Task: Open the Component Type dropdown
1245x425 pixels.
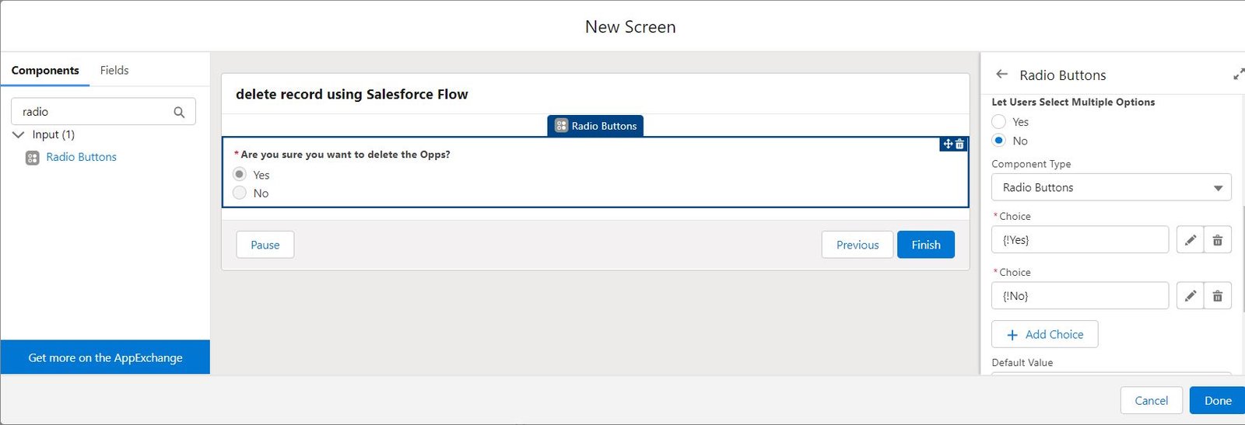Action: click(1110, 187)
